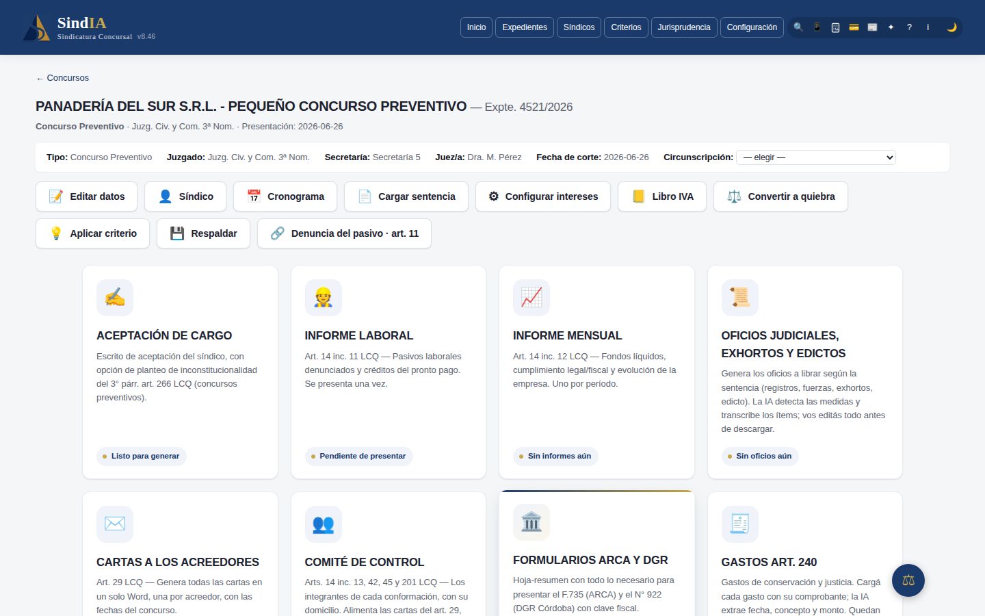Screen dimensions: 985x616
Task: Click the people icon on Comité de Control
Action: click(323, 524)
